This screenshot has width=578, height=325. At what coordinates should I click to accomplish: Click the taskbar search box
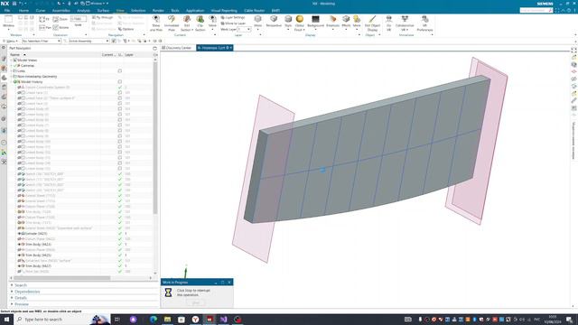pyautogui.click(x=62, y=319)
